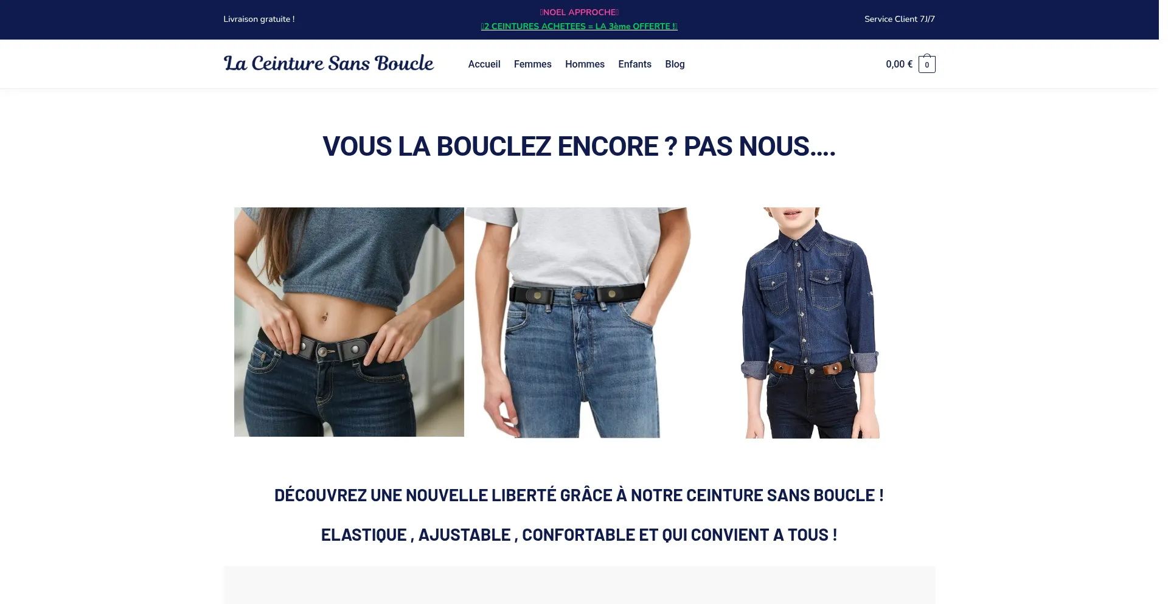Click the Découvrez une nouvelle liberté heading

[579, 495]
